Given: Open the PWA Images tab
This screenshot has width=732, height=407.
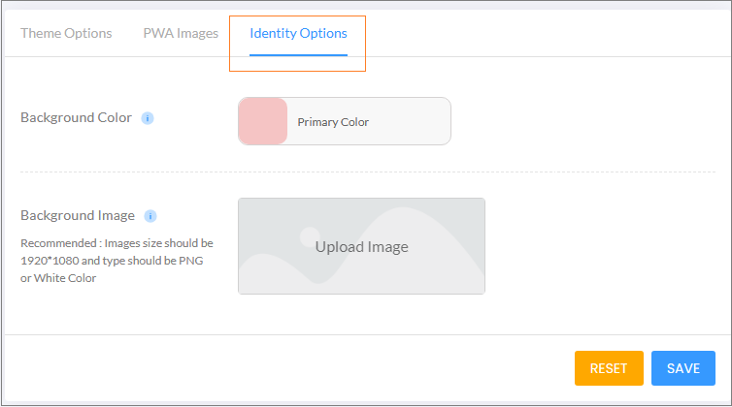Looking at the screenshot, I should click(x=181, y=34).
